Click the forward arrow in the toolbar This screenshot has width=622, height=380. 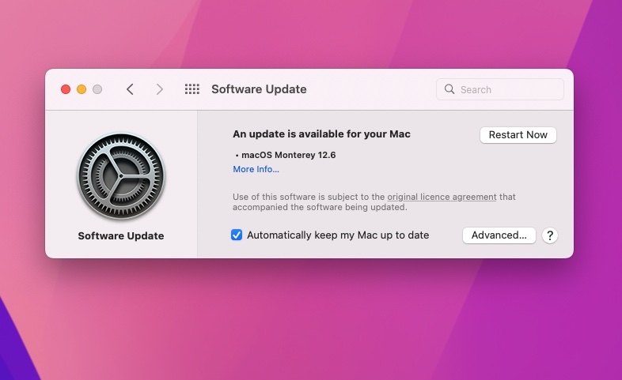coord(160,89)
